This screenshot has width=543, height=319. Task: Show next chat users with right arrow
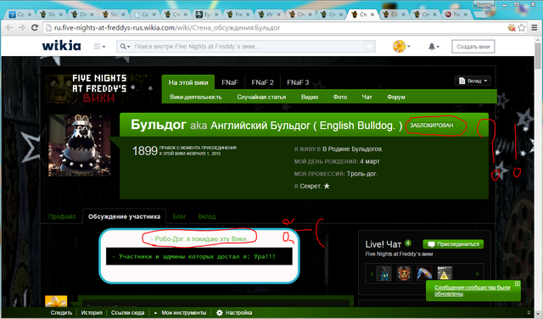(x=478, y=274)
